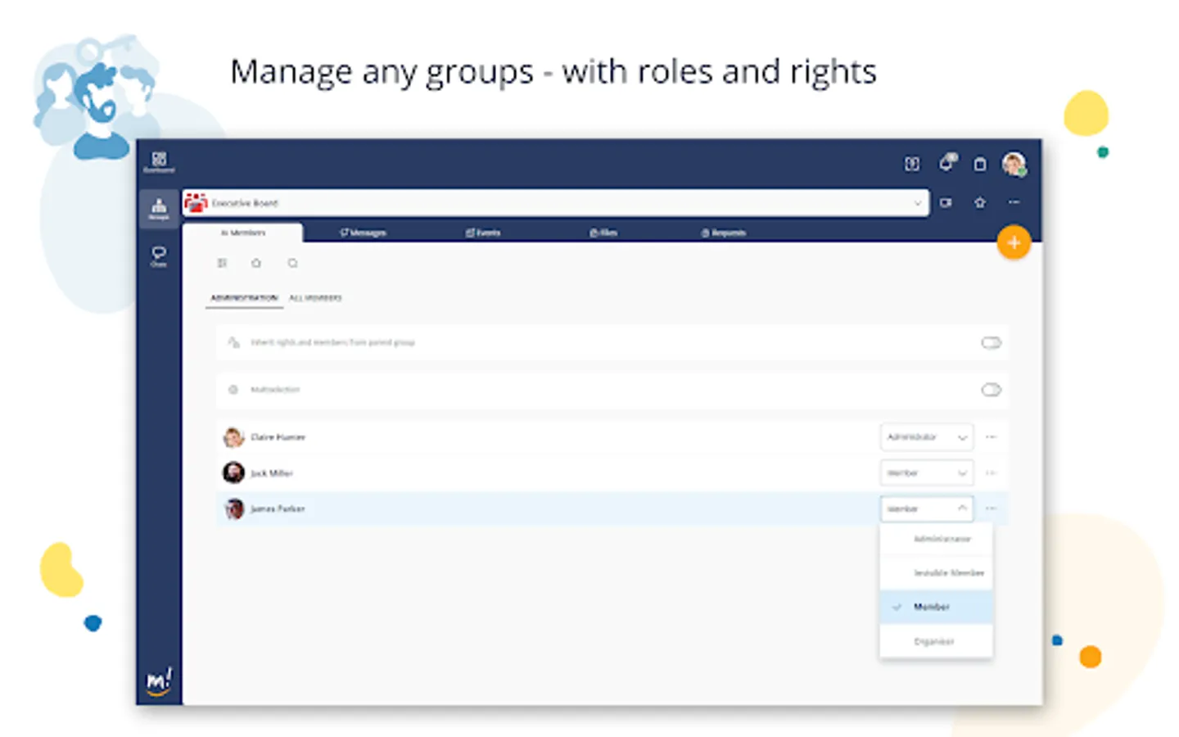Mark Executive Board as favorite with the star

click(x=980, y=202)
